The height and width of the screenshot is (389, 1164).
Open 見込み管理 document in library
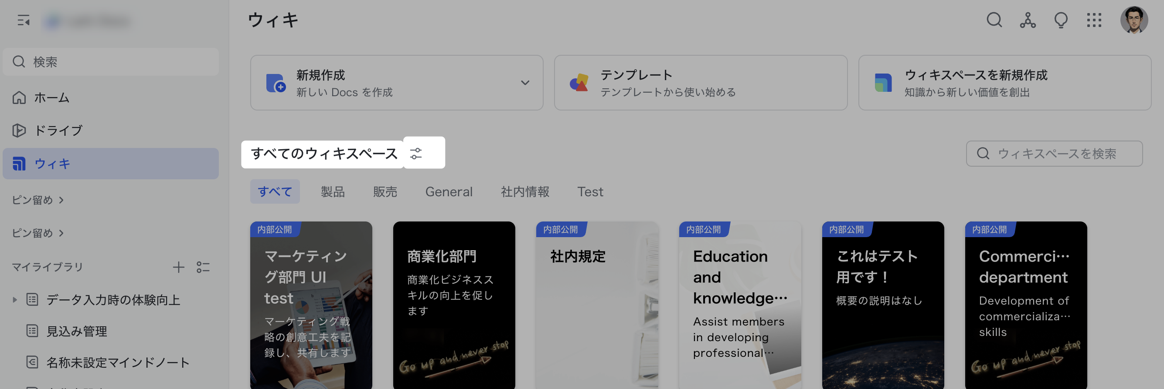pos(76,331)
